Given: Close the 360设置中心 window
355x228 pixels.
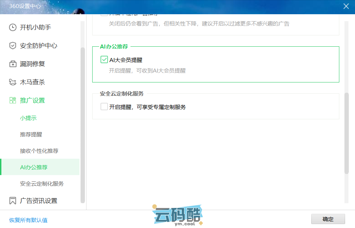Looking at the screenshot, I should (x=346, y=6).
